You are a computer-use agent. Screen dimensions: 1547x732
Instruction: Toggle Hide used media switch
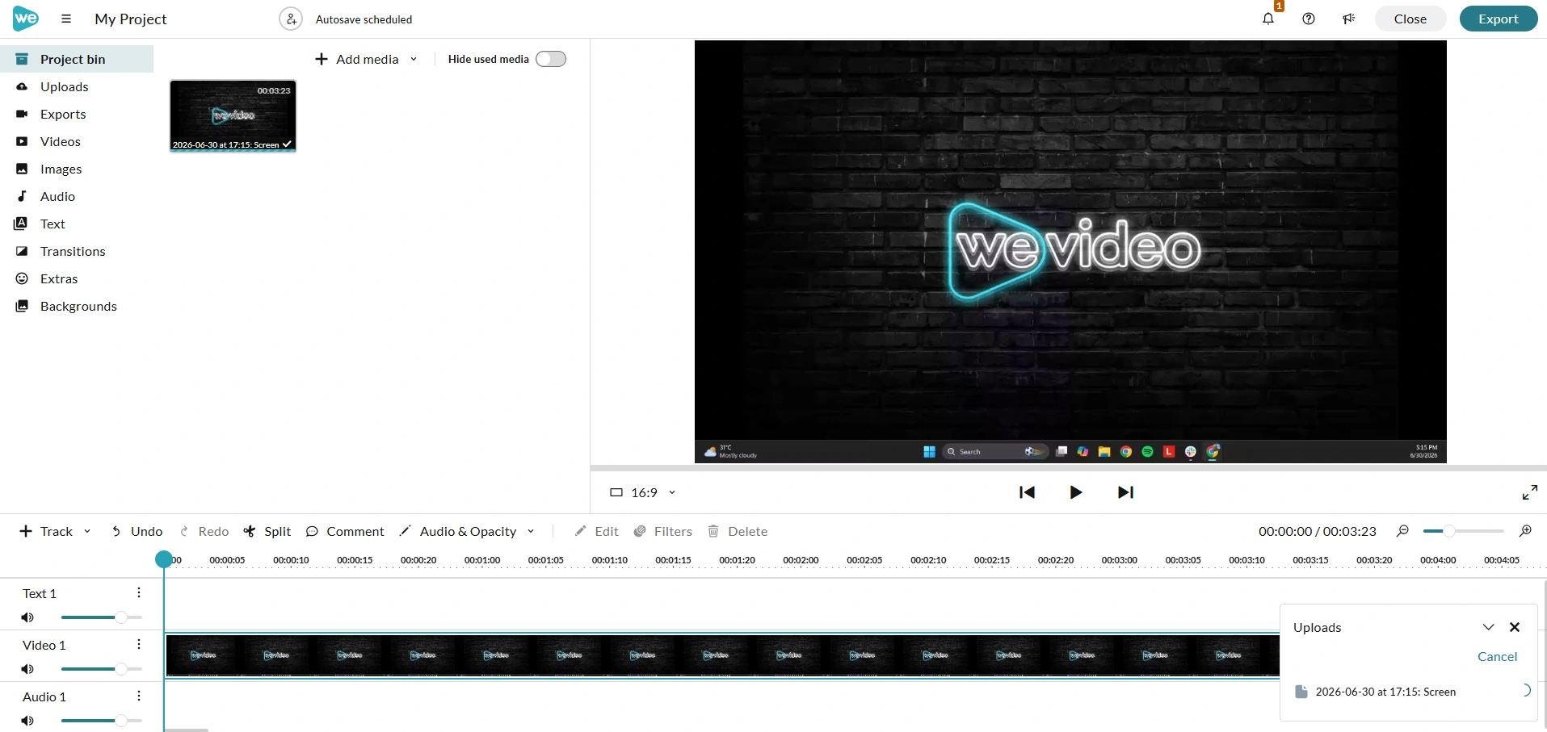pyautogui.click(x=551, y=59)
